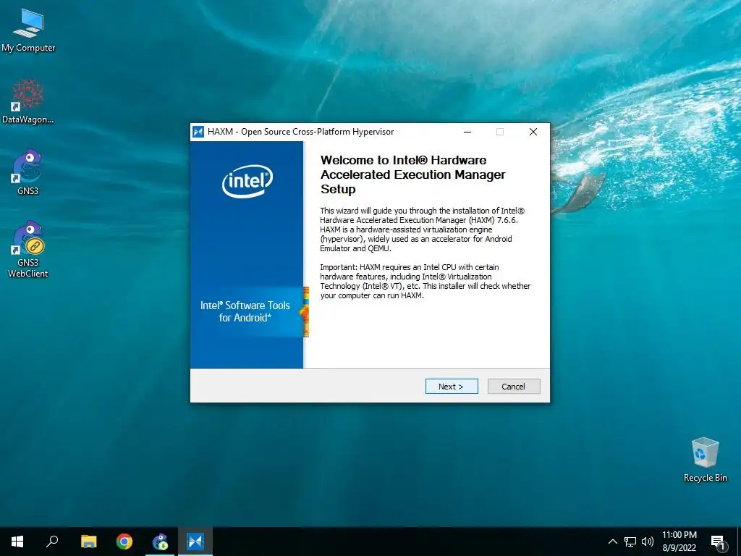Viewport: 741px width, 556px height.
Task: Minimize the HAXM installer window
Action: 467,132
